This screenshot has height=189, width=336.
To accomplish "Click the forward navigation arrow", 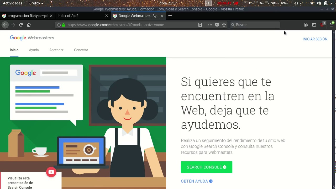I will [13, 25].
